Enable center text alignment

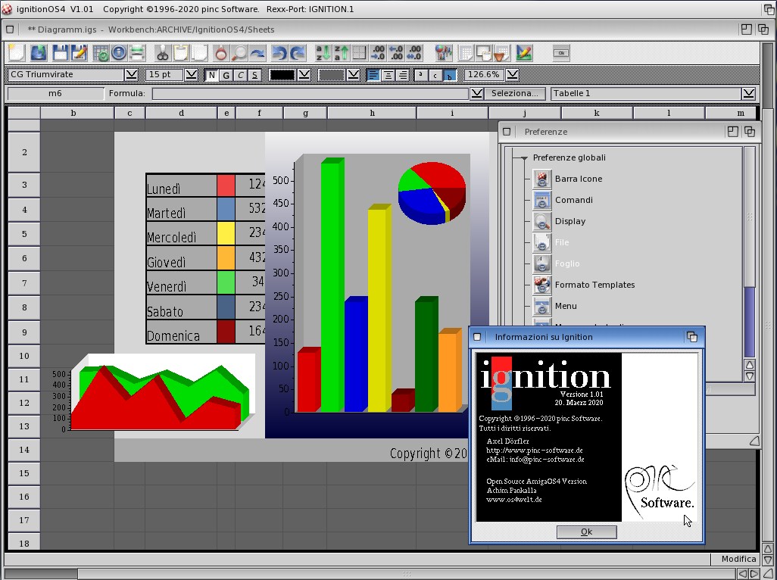tap(388, 75)
